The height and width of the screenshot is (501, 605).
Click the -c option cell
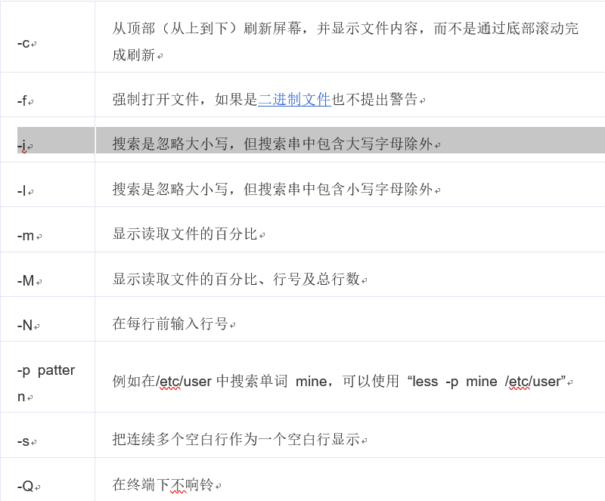[x=48, y=37]
